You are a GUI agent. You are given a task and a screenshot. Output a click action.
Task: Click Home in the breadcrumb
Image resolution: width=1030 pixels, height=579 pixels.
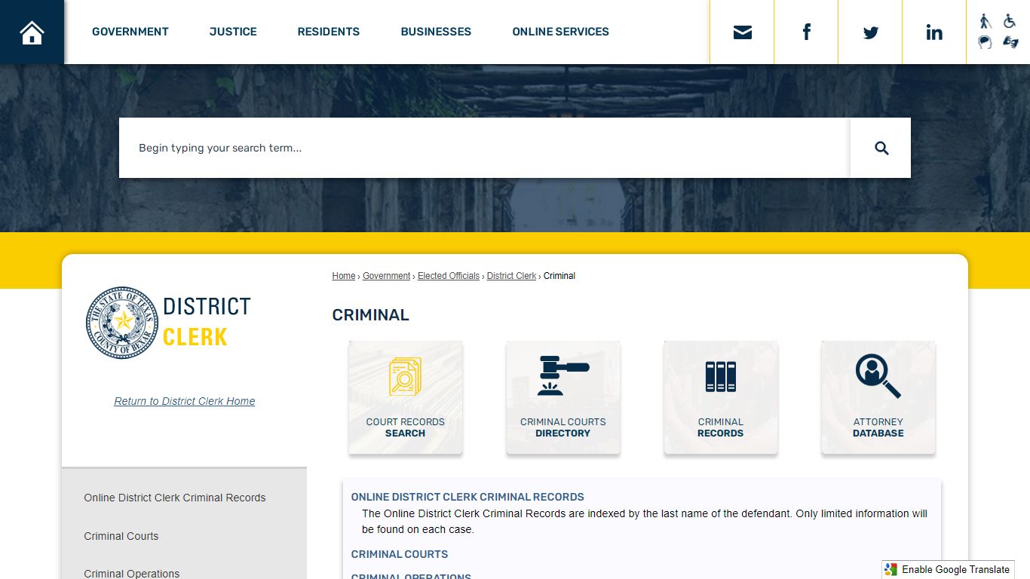coord(344,276)
